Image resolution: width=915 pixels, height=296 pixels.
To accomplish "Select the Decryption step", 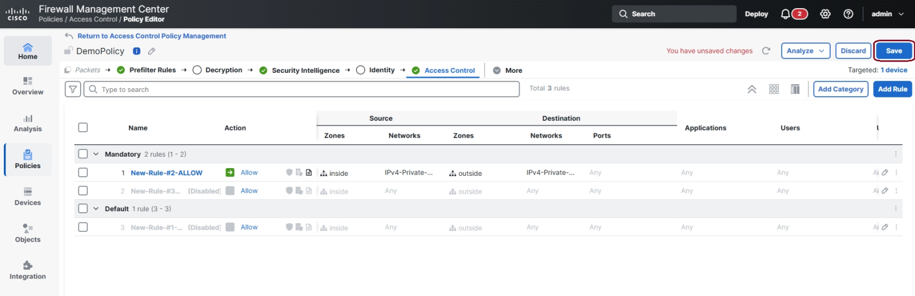I will (218, 70).
